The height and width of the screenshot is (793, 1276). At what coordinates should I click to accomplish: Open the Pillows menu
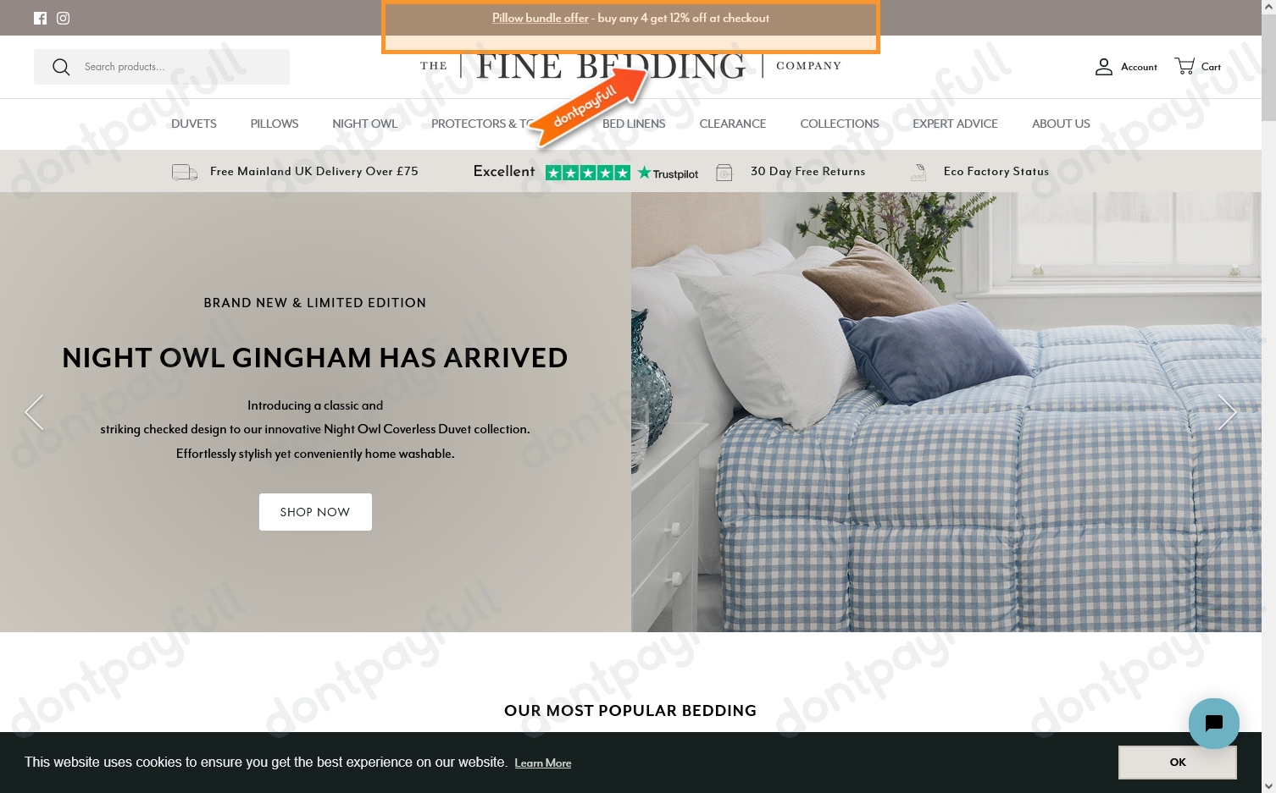(x=275, y=124)
